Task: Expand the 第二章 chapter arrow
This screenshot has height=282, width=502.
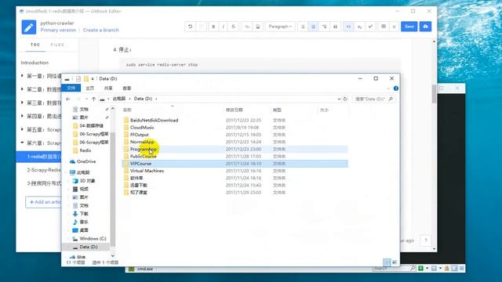Action: point(22,89)
